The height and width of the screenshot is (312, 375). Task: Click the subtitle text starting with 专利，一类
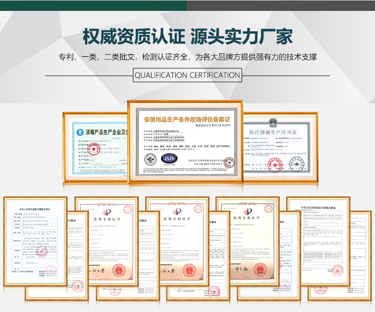click(187, 57)
